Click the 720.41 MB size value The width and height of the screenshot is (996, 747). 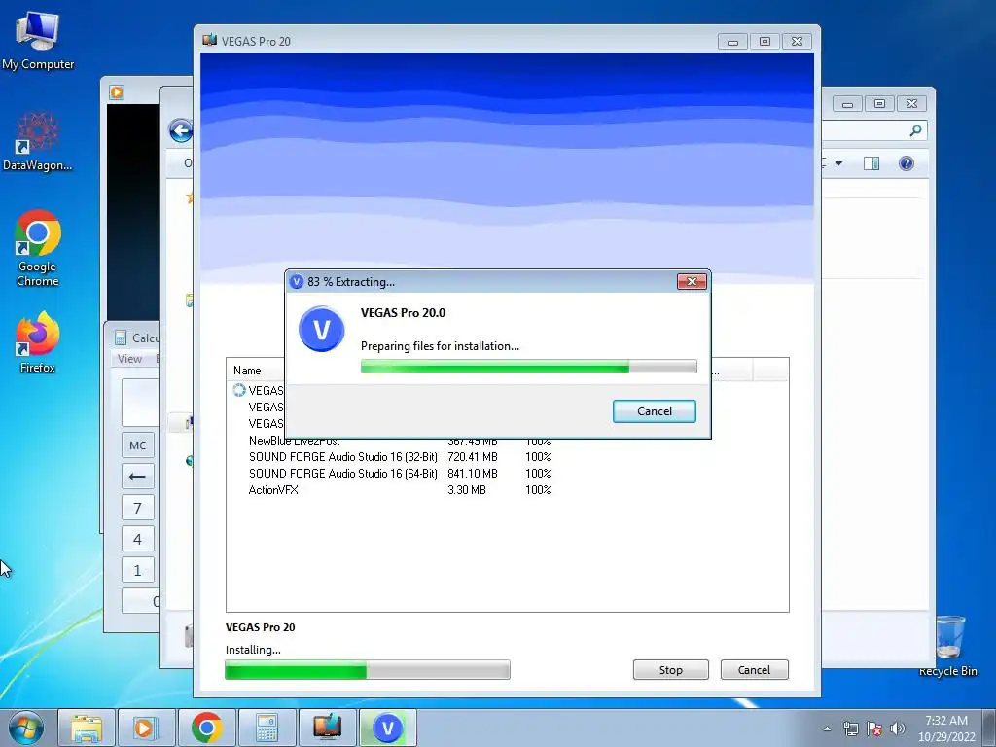(x=473, y=457)
